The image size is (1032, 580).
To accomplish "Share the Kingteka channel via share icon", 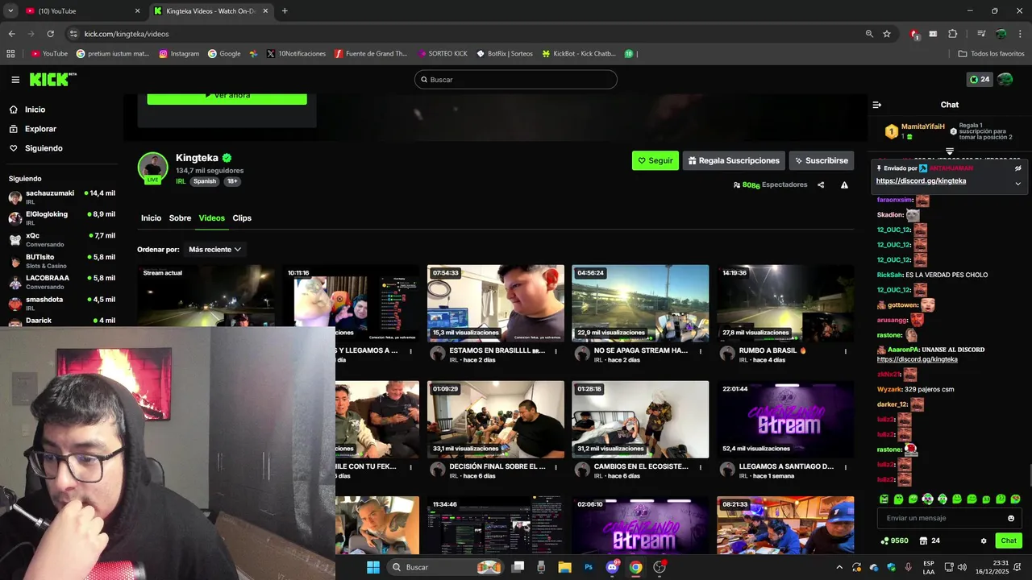I will (821, 185).
